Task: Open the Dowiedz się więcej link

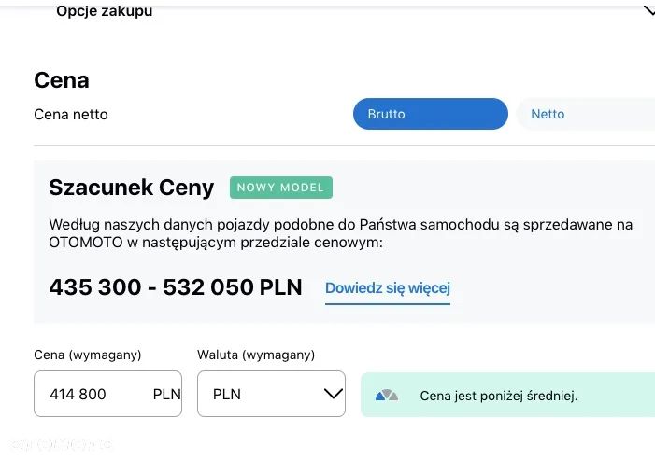Action: tap(388, 288)
